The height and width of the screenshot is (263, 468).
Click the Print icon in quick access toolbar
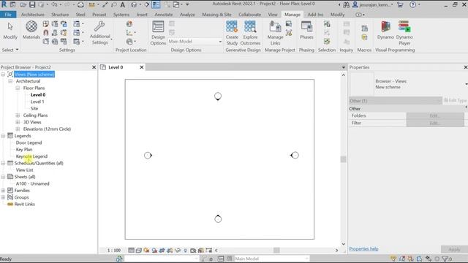coord(80,5)
